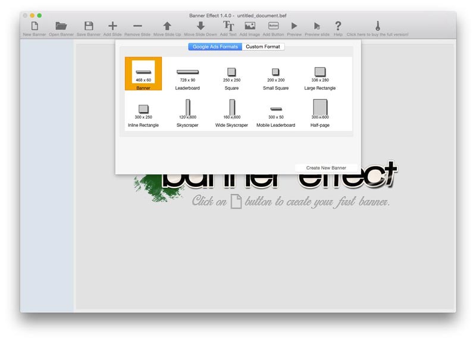Pick the 120 x 600 Skyscraper format

pyautogui.click(x=187, y=111)
